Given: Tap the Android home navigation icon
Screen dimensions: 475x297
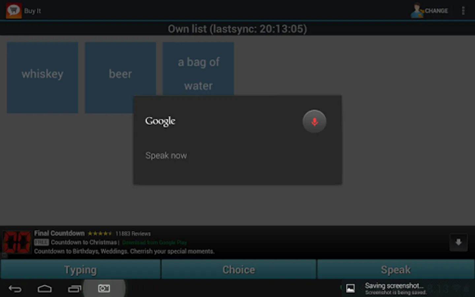Looking at the screenshot, I should (45, 289).
